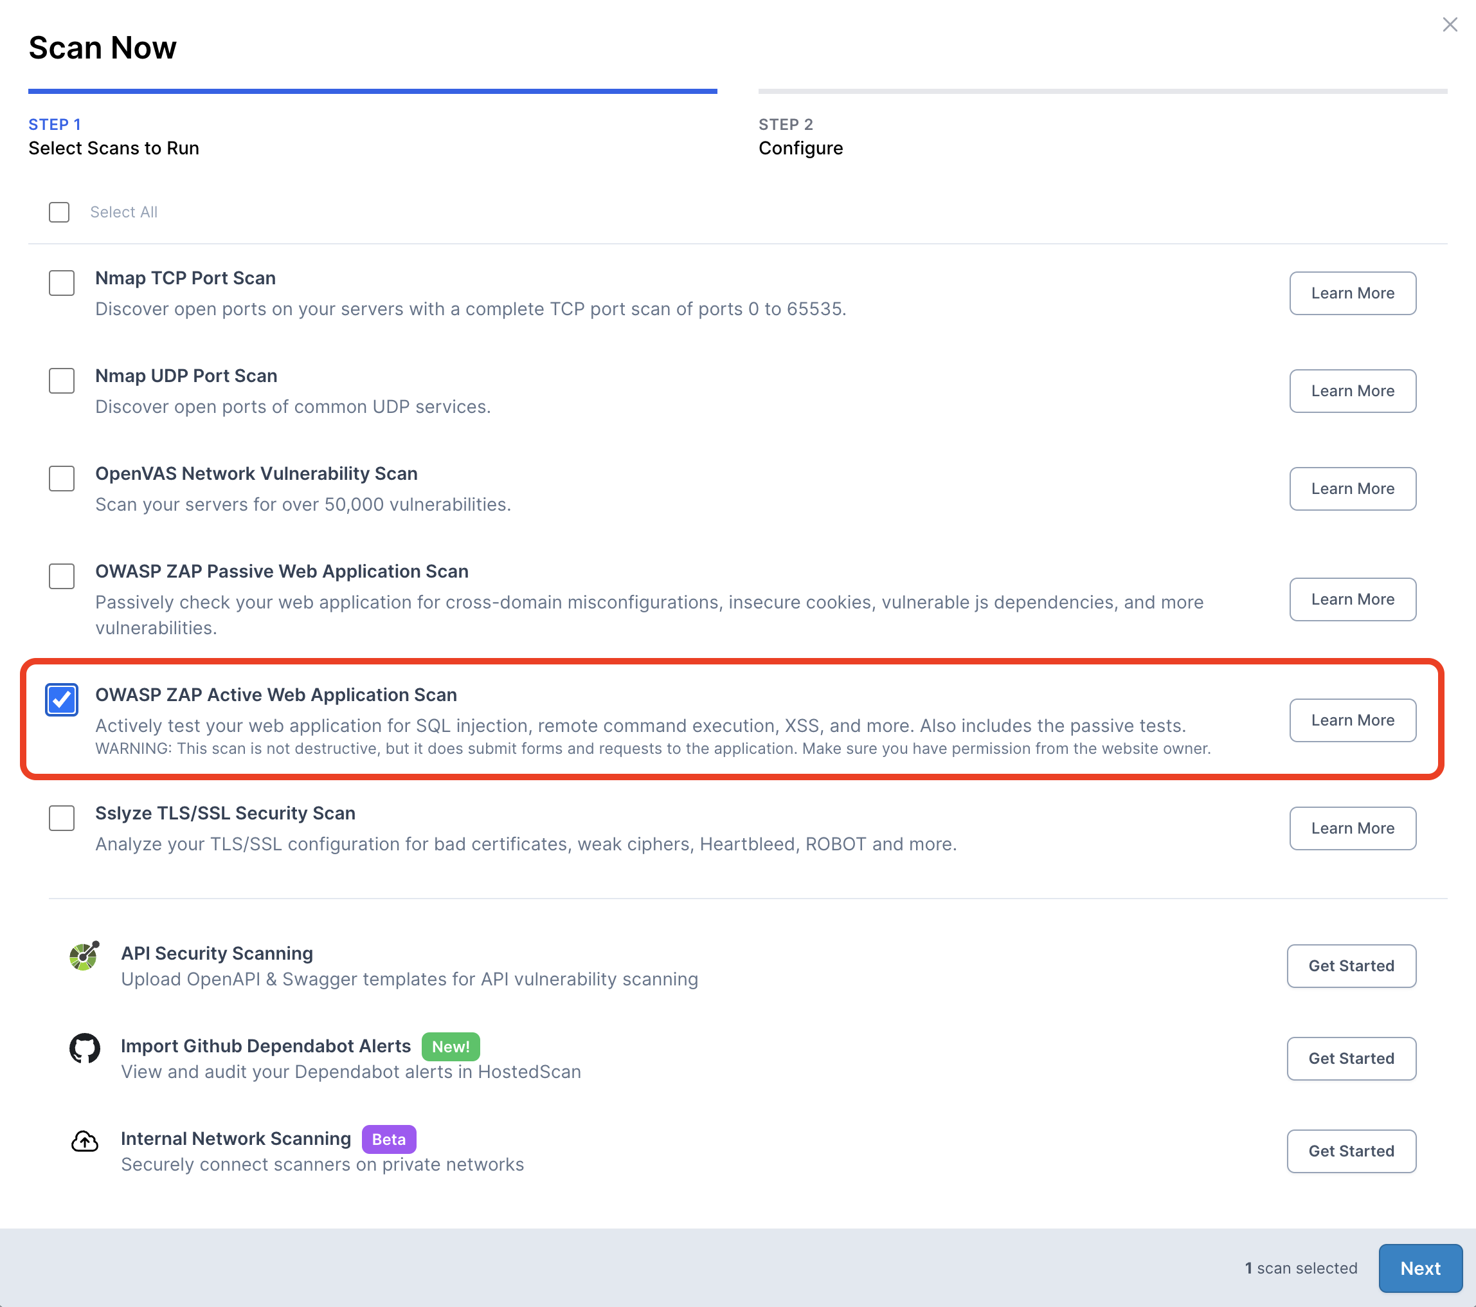Click the Internal Network cloud upload icon
This screenshot has width=1476, height=1307.
coord(84,1141)
